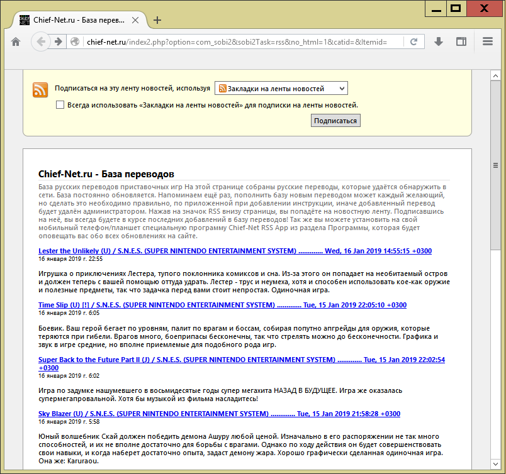Minimize the browser window
Viewport: 506px width, 474px height.
pos(436,8)
